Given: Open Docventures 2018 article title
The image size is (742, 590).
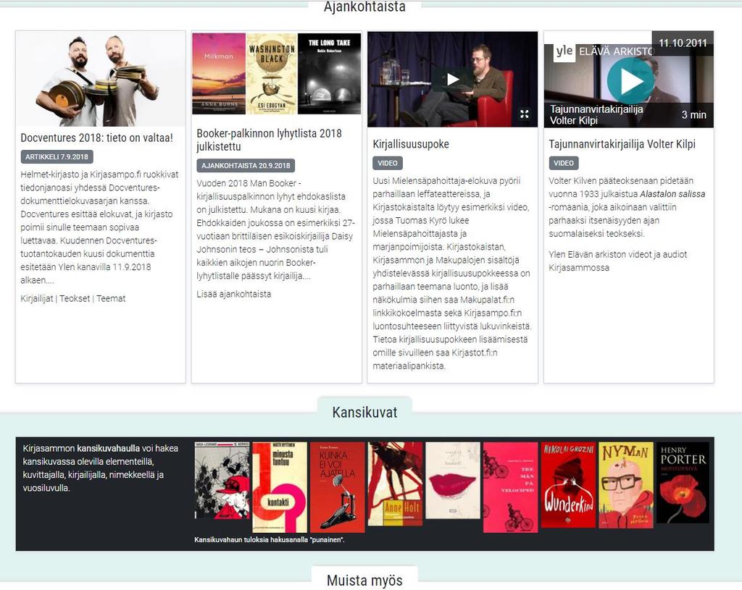Looking at the screenshot, I should [x=96, y=138].
